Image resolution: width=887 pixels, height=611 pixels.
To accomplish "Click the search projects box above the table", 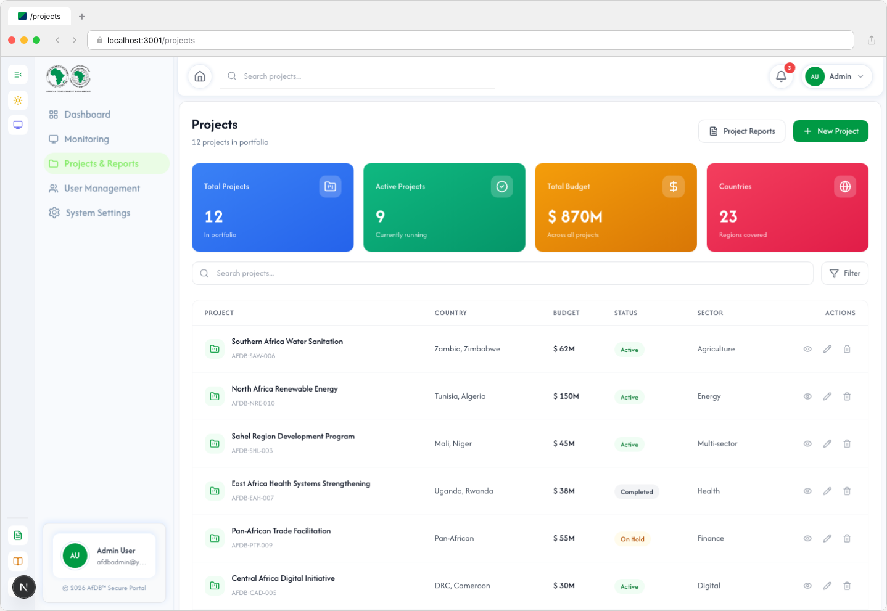I will pyautogui.click(x=503, y=273).
